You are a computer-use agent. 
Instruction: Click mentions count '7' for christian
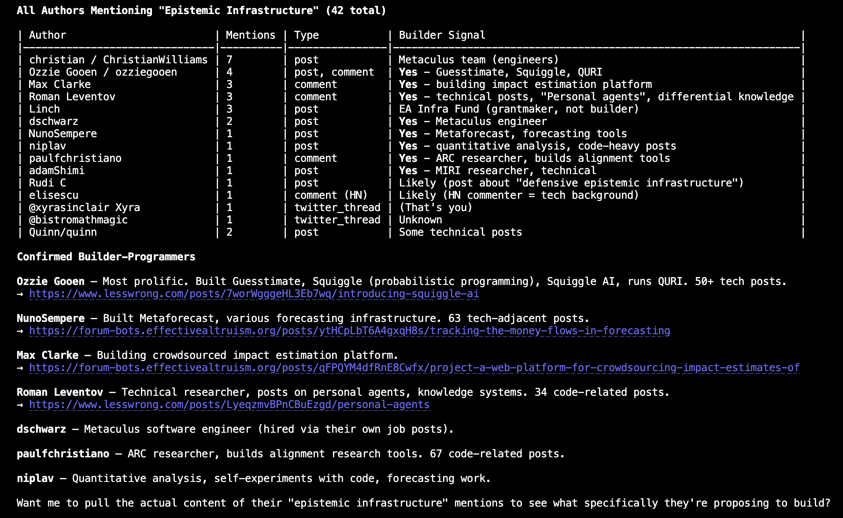(229, 60)
